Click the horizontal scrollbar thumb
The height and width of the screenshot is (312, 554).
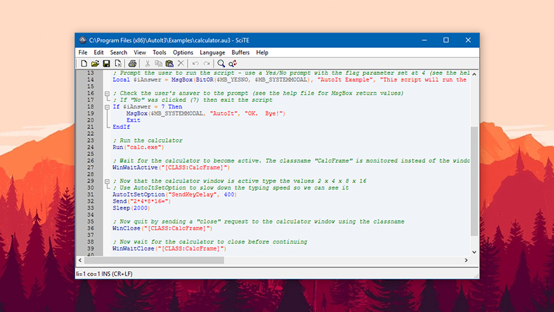(154, 260)
